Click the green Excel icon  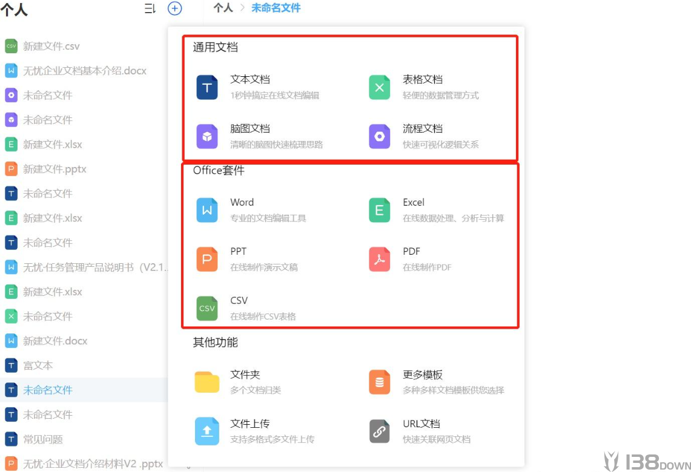coord(379,210)
